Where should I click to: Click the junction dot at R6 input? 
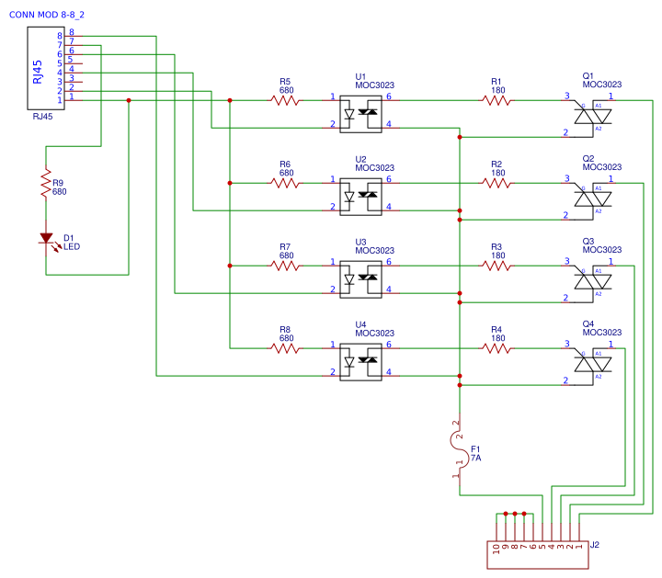click(230, 183)
